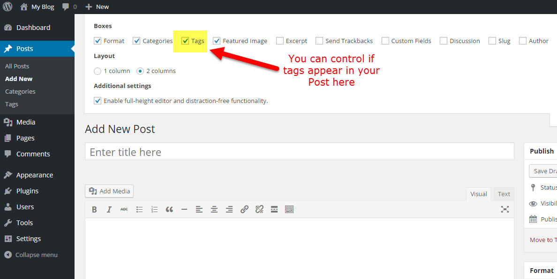
Task: Click the post title input field
Action: (299, 152)
